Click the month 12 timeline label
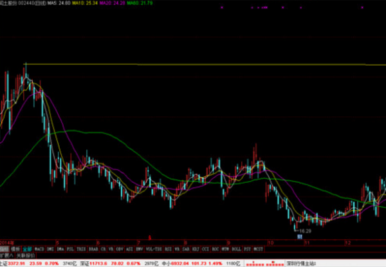 pyautogui.click(x=347, y=243)
